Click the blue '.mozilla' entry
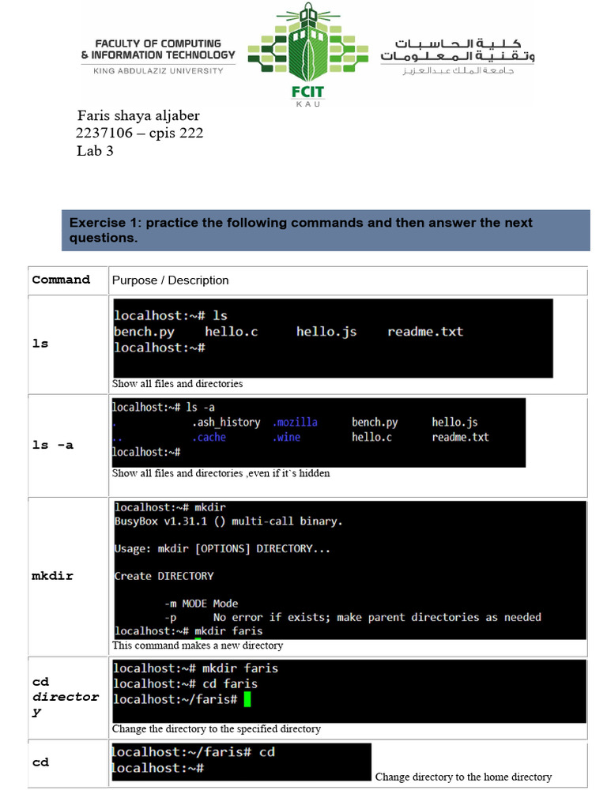The height and width of the screenshot is (809, 607). pos(295,422)
